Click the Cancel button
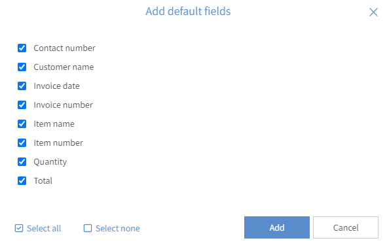387x249 pixels. pos(346,227)
